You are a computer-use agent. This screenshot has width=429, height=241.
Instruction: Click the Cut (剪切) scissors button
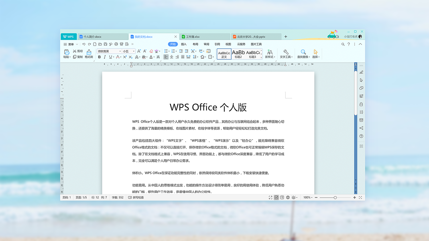pyautogui.click(x=78, y=51)
